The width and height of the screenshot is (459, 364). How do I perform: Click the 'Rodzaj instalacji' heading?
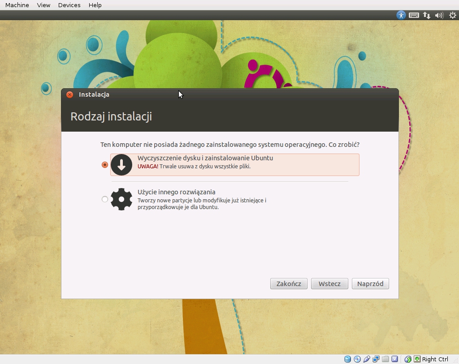click(x=111, y=116)
